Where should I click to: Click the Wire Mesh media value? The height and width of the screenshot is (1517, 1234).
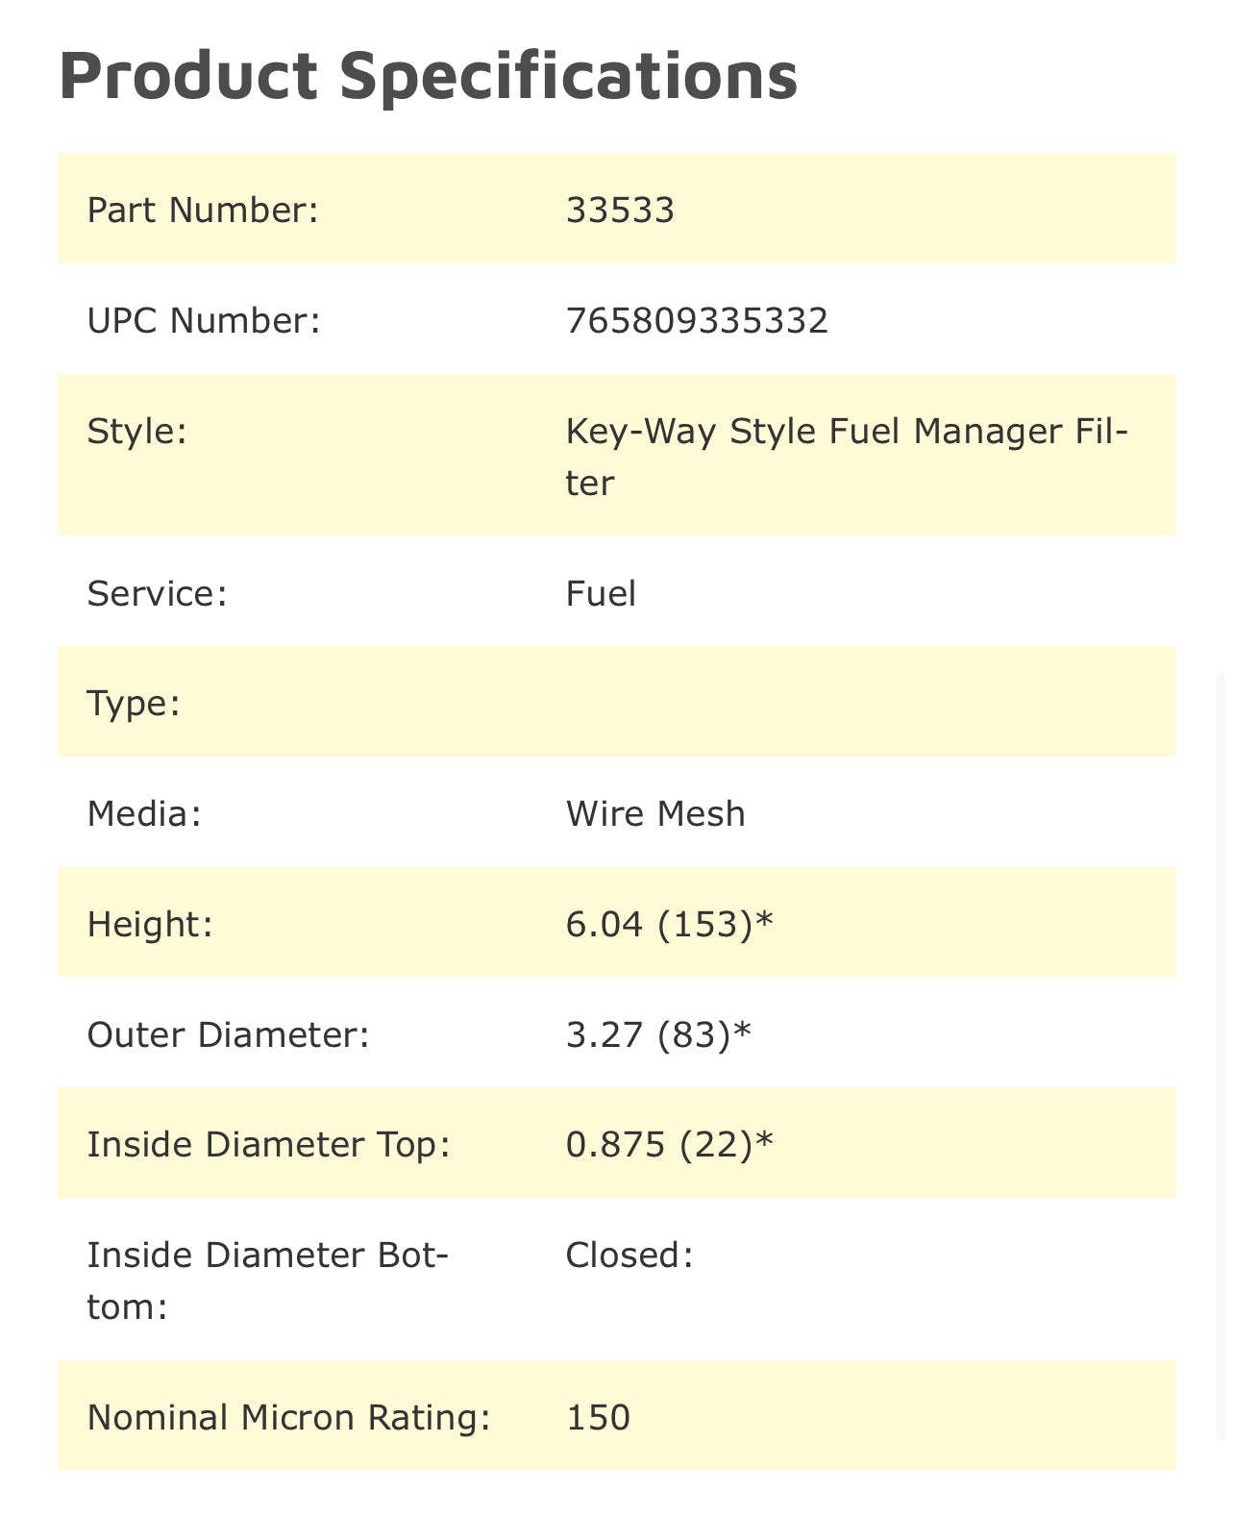pyautogui.click(x=654, y=813)
